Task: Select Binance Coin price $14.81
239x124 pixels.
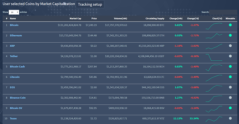Action: 93,98
